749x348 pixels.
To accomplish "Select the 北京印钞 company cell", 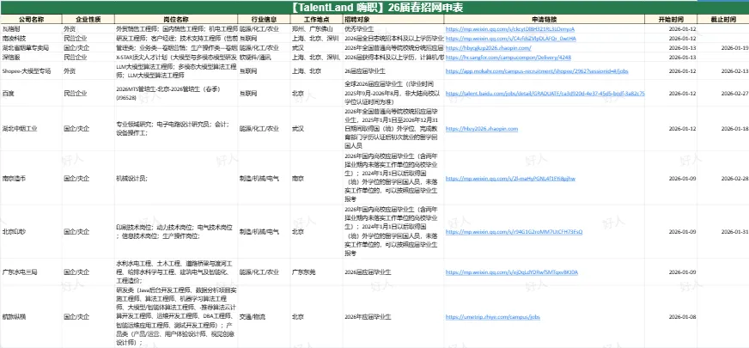I will (x=31, y=232).
